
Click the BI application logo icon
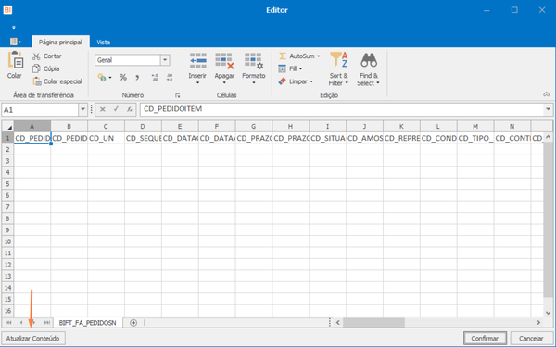pyautogui.click(x=7, y=10)
